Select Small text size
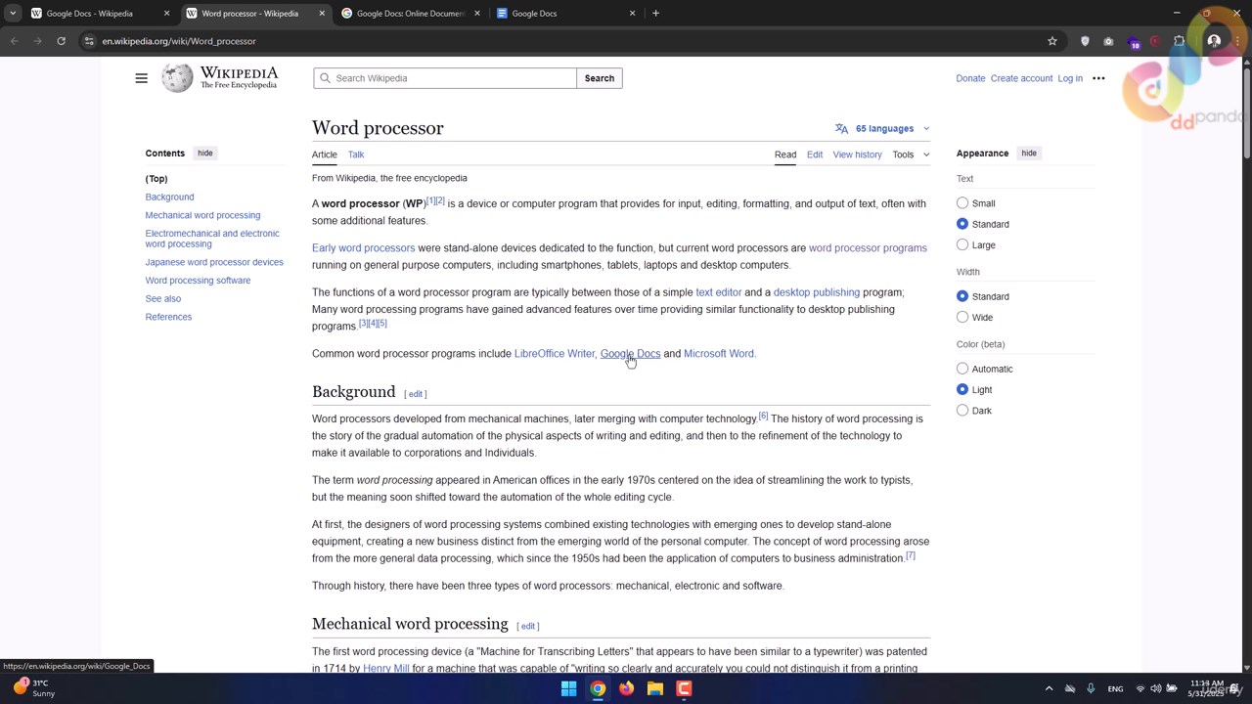This screenshot has height=704, width=1252. tap(962, 203)
